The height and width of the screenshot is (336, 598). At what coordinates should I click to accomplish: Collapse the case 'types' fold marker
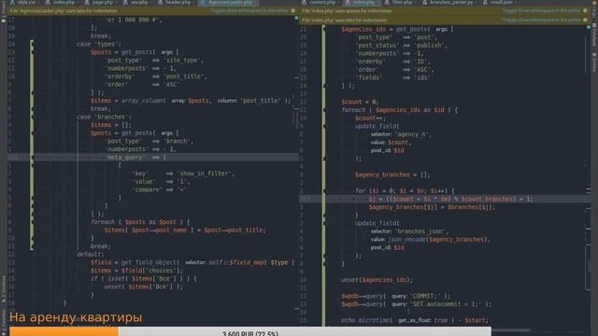click(x=32, y=44)
